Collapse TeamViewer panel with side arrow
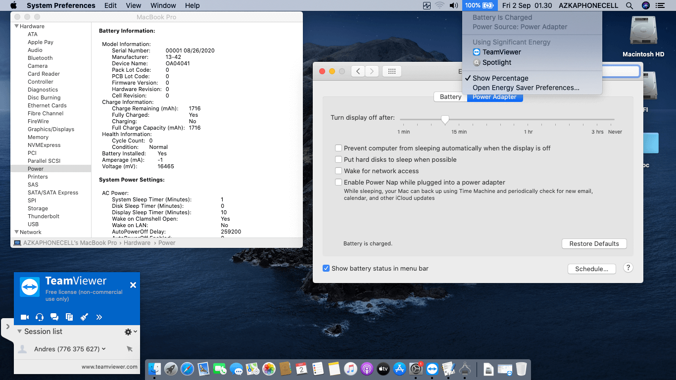 [7, 327]
